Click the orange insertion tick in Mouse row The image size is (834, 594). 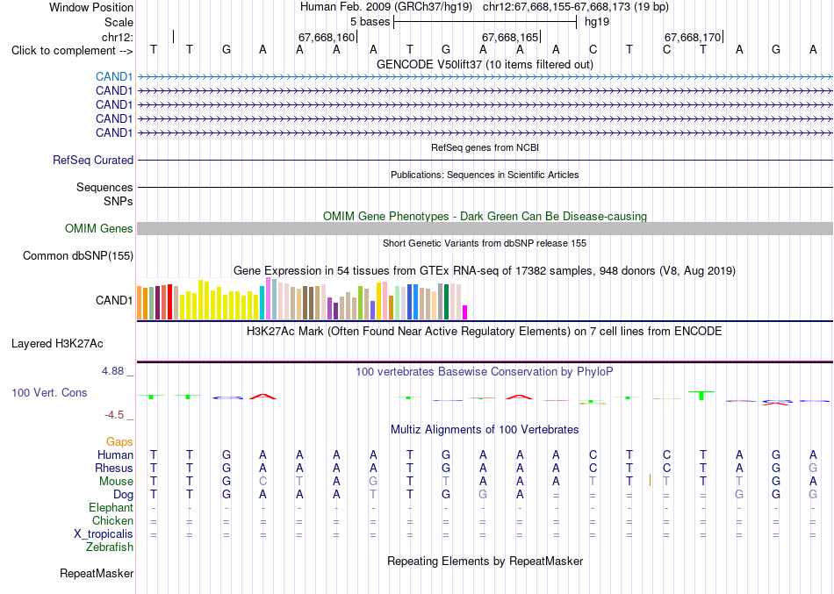pyautogui.click(x=650, y=480)
